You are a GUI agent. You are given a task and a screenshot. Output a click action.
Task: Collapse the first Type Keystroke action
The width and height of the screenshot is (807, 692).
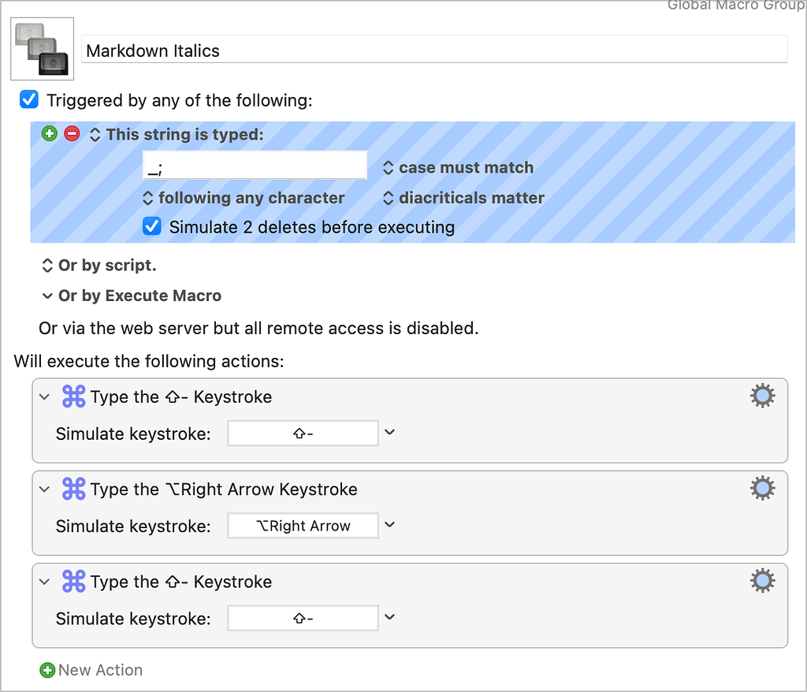tap(45, 397)
